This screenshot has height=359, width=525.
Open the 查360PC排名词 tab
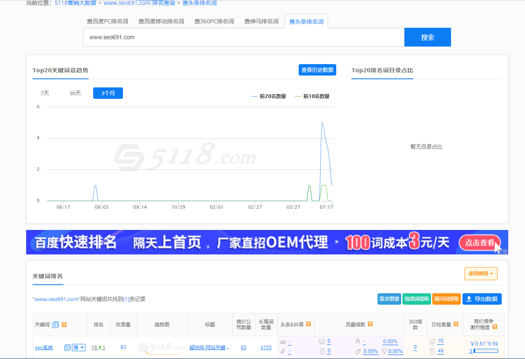[x=214, y=21]
